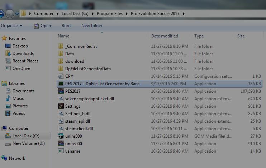Select the CPY configuration file icon
Viewport: 266px width, 168px height.
(61, 76)
